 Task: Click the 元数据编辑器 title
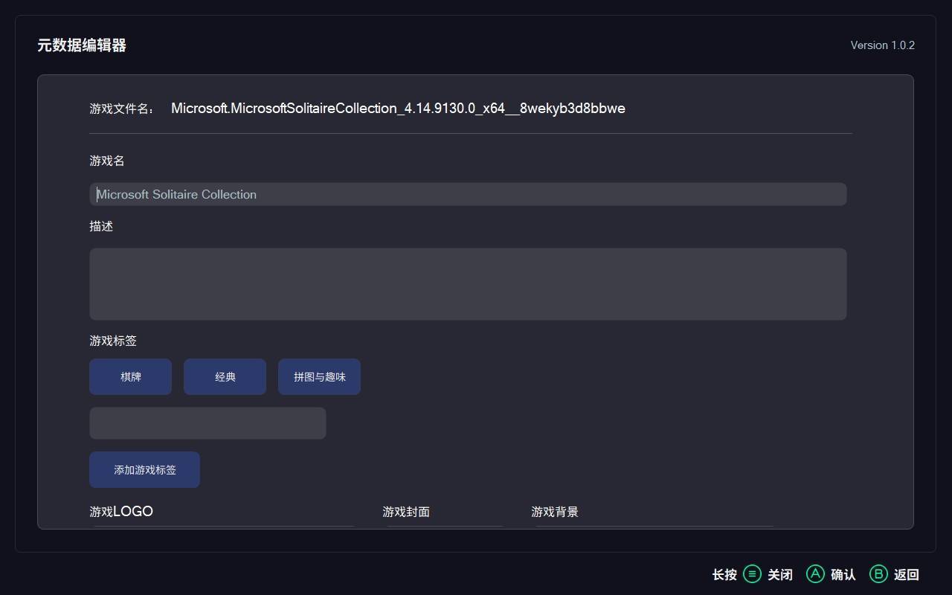pos(82,45)
